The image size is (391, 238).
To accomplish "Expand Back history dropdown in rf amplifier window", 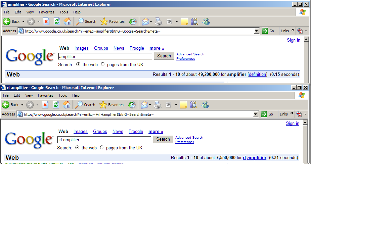I will [x=22, y=105].
